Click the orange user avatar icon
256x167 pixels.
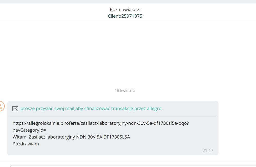click(2, 106)
